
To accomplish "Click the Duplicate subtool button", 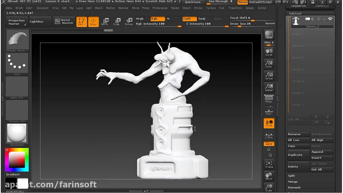I will point(298,155).
